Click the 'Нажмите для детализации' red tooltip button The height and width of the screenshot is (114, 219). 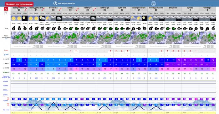(19, 4)
